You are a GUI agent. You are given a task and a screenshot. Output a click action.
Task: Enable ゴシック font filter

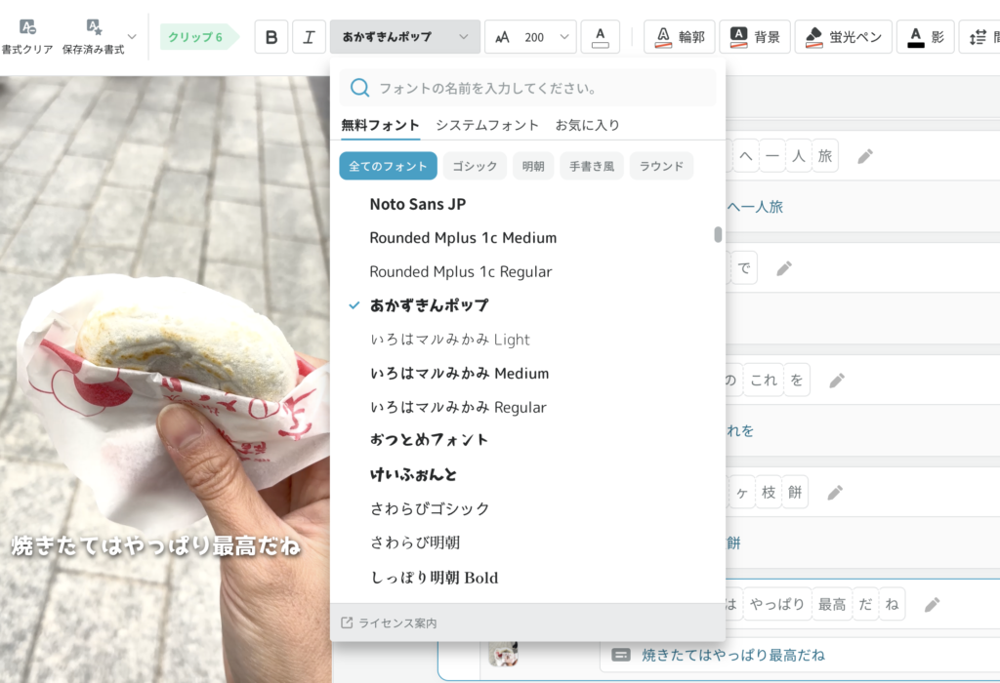pos(475,166)
